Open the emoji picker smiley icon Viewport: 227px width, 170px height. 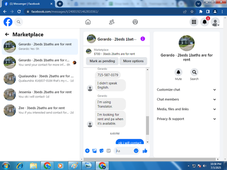point(136,151)
